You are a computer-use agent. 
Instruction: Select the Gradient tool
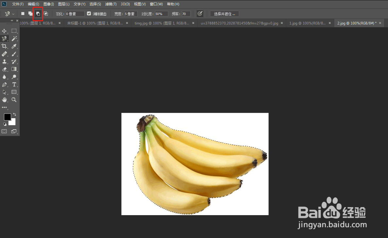[14, 69]
